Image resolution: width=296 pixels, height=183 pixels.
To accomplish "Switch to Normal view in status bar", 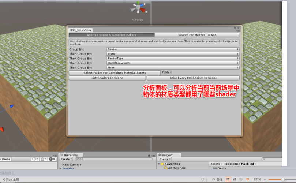I will coord(228,179).
